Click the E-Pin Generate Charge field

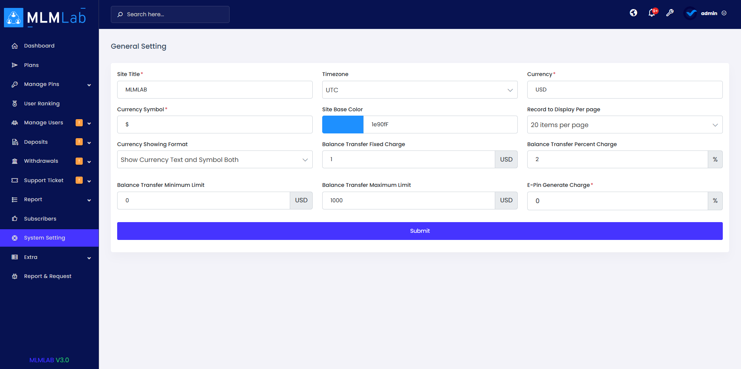pyautogui.click(x=617, y=201)
